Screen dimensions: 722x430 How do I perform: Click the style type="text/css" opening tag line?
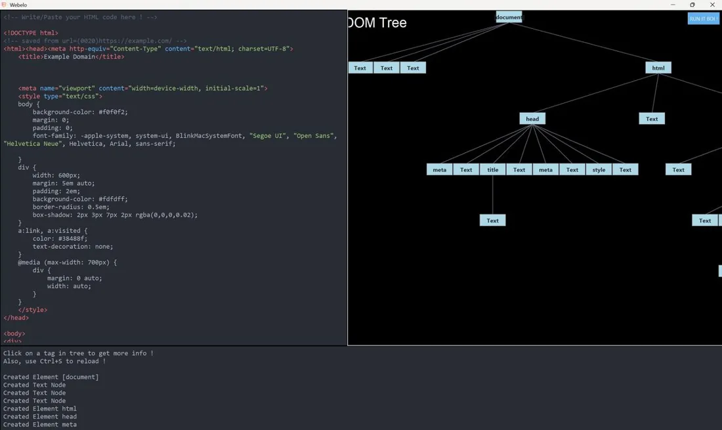pos(60,97)
